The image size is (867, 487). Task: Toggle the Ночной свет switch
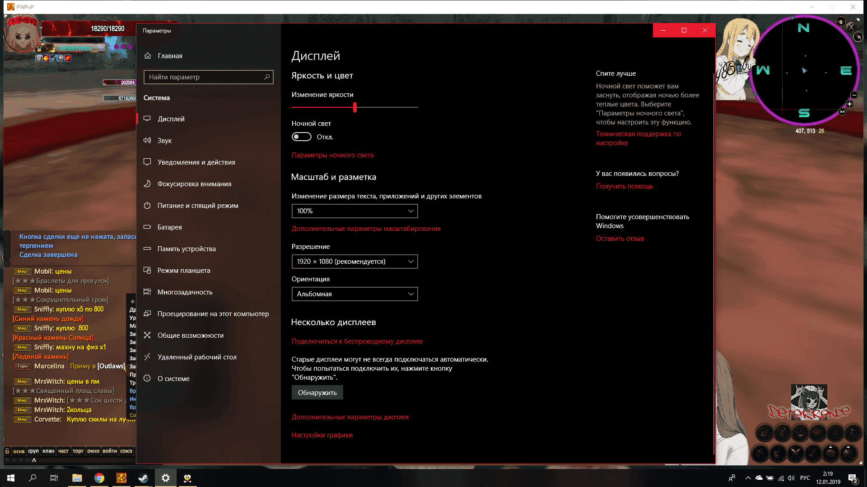[x=301, y=137]
